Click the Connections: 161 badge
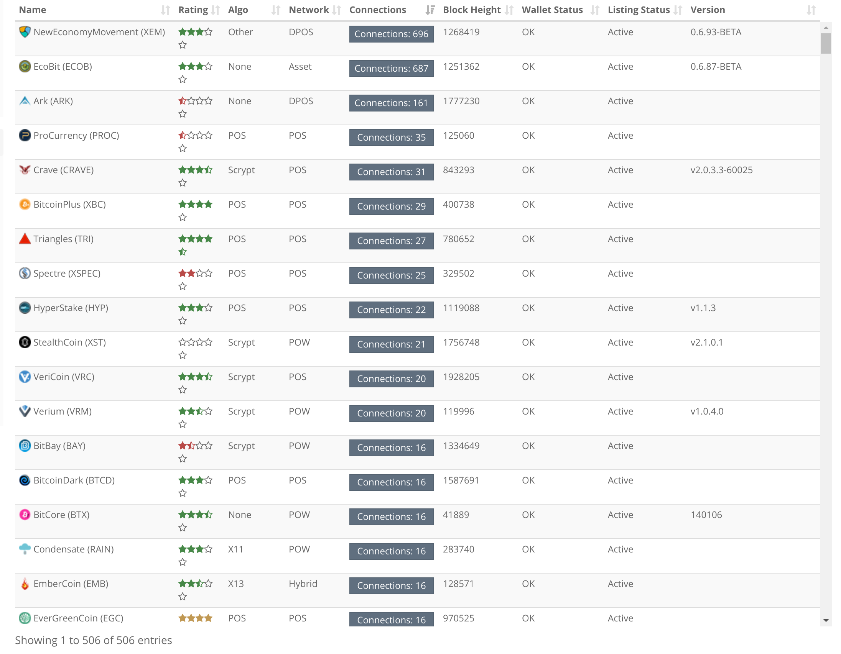Image resolution: width=841 pixels, height=654 pixels. point(392,103)
